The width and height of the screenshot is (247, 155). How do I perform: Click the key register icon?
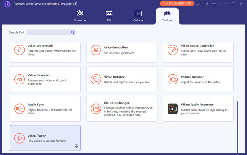point(198,4)
